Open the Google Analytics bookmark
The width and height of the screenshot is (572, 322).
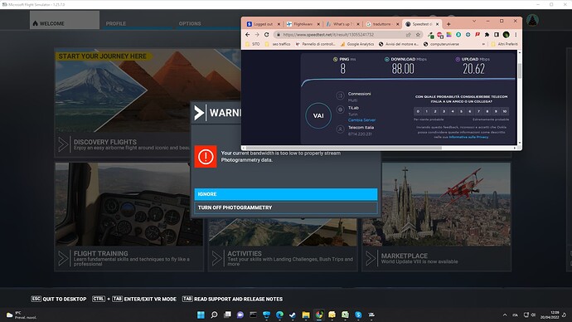coord(357,44)
